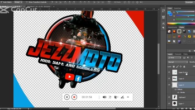Select the Color panel tab
195x110 pixels.
(170, 8)
